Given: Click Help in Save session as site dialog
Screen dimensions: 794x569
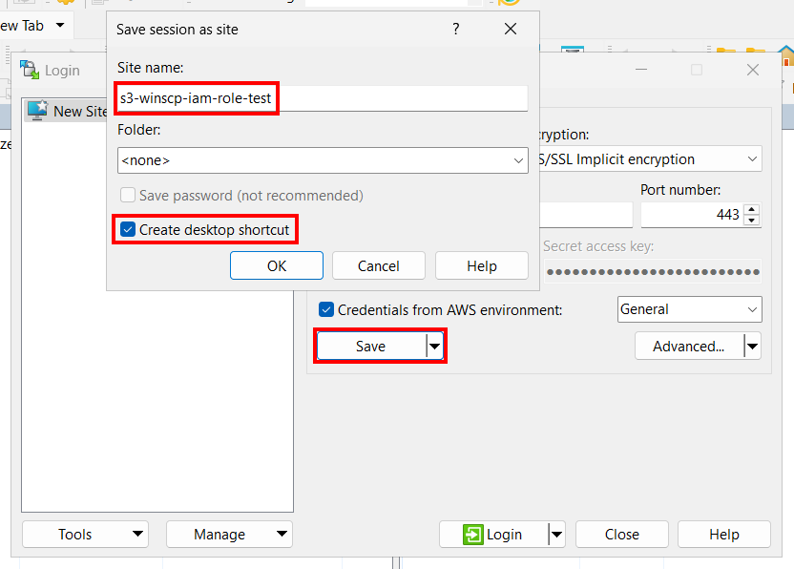Looking at the screenshot, I should pos(482,266).
